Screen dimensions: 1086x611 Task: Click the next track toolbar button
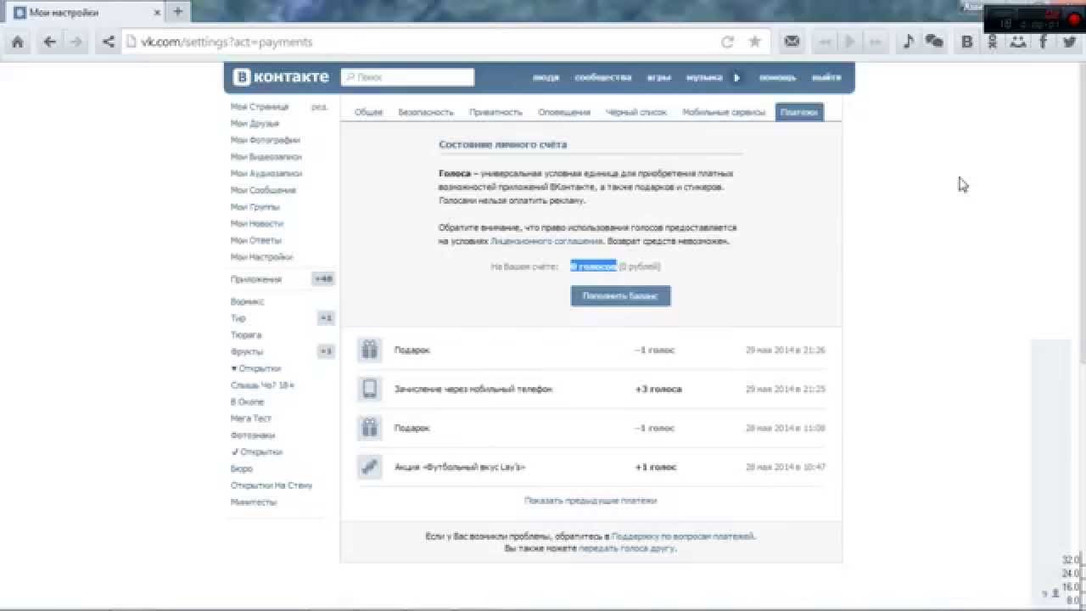pos(876,42)
